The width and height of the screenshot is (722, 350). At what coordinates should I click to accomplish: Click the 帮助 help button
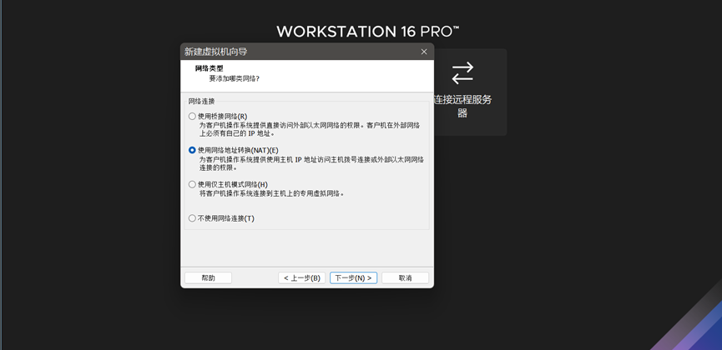[x=208, y=277]
